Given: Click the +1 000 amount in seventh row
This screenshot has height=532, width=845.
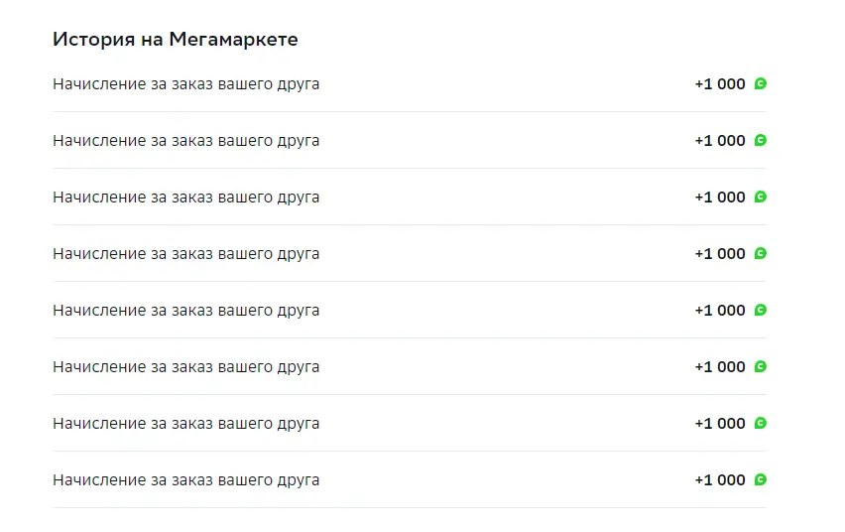Looking at the screenshot, I should pyautogui.click(x=720, y=424).
